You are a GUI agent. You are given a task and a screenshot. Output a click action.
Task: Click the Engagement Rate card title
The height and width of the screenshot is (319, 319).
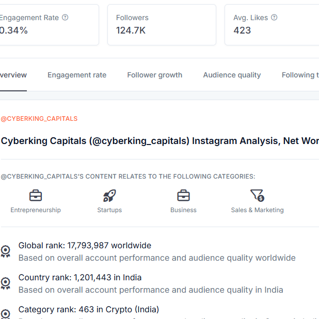pyautogui.click(x=29, y=18)
